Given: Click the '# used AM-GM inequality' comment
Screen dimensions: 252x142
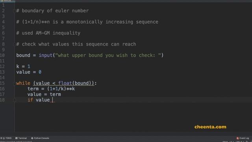Looking at the screenshot, I should pos(48,33).
